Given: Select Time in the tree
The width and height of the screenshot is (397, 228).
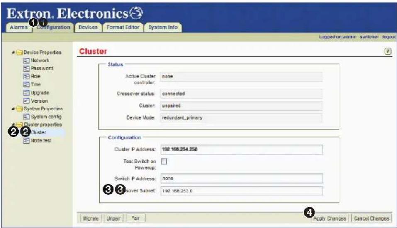Looking at the screenshot, I should click(36, 84).
